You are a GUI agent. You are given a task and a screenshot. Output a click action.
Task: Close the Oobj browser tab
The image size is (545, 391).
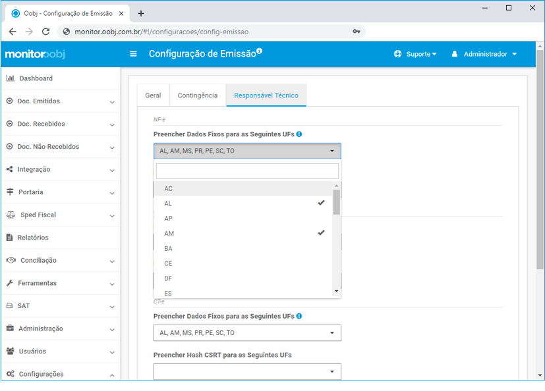pyautogui.click(x=121, y=14)
